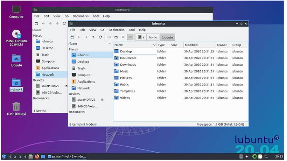Go up one folder in Network window

tap(57, 23)
